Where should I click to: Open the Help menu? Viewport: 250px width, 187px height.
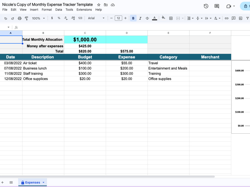point(98,10)
